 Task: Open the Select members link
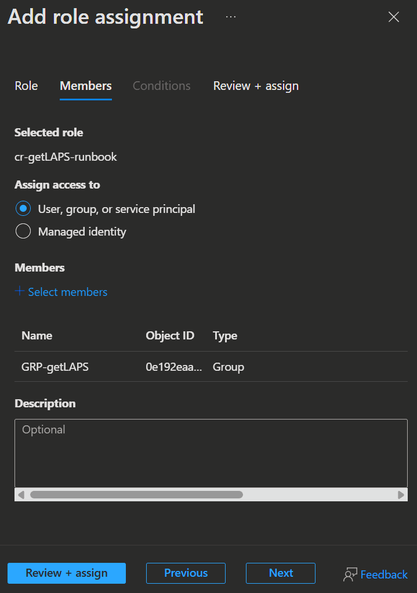(68, 292)
